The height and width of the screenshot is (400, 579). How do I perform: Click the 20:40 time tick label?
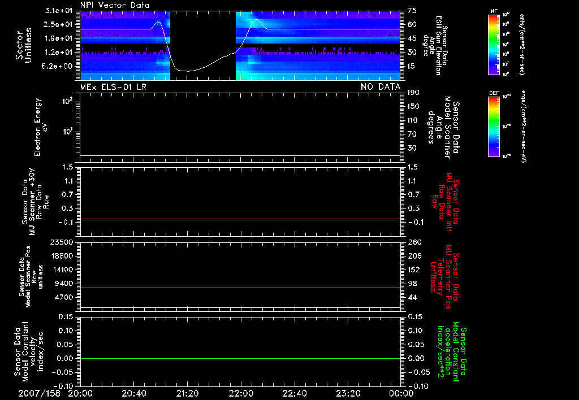pos(133,393)
